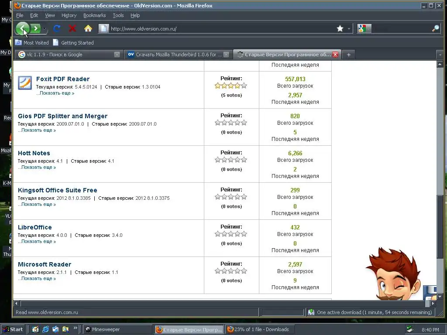Click the Google search input box
The image size is (447, 335).
(401, 28)
